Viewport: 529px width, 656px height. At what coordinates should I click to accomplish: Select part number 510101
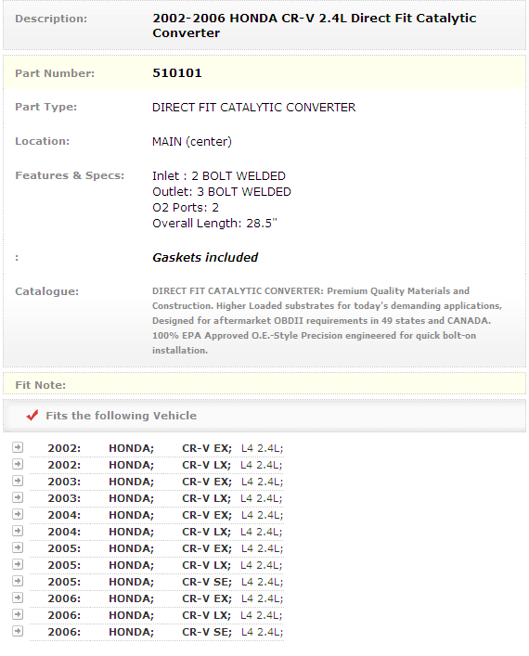[177, 72]
